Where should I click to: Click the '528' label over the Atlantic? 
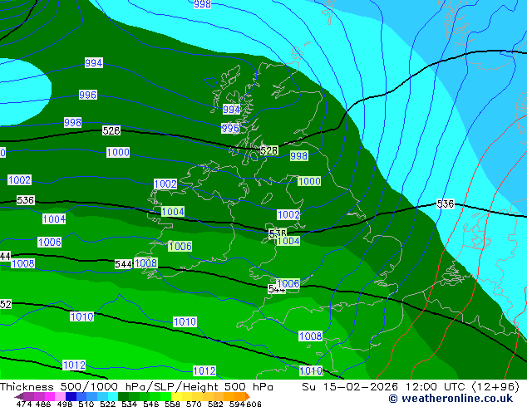111,130
